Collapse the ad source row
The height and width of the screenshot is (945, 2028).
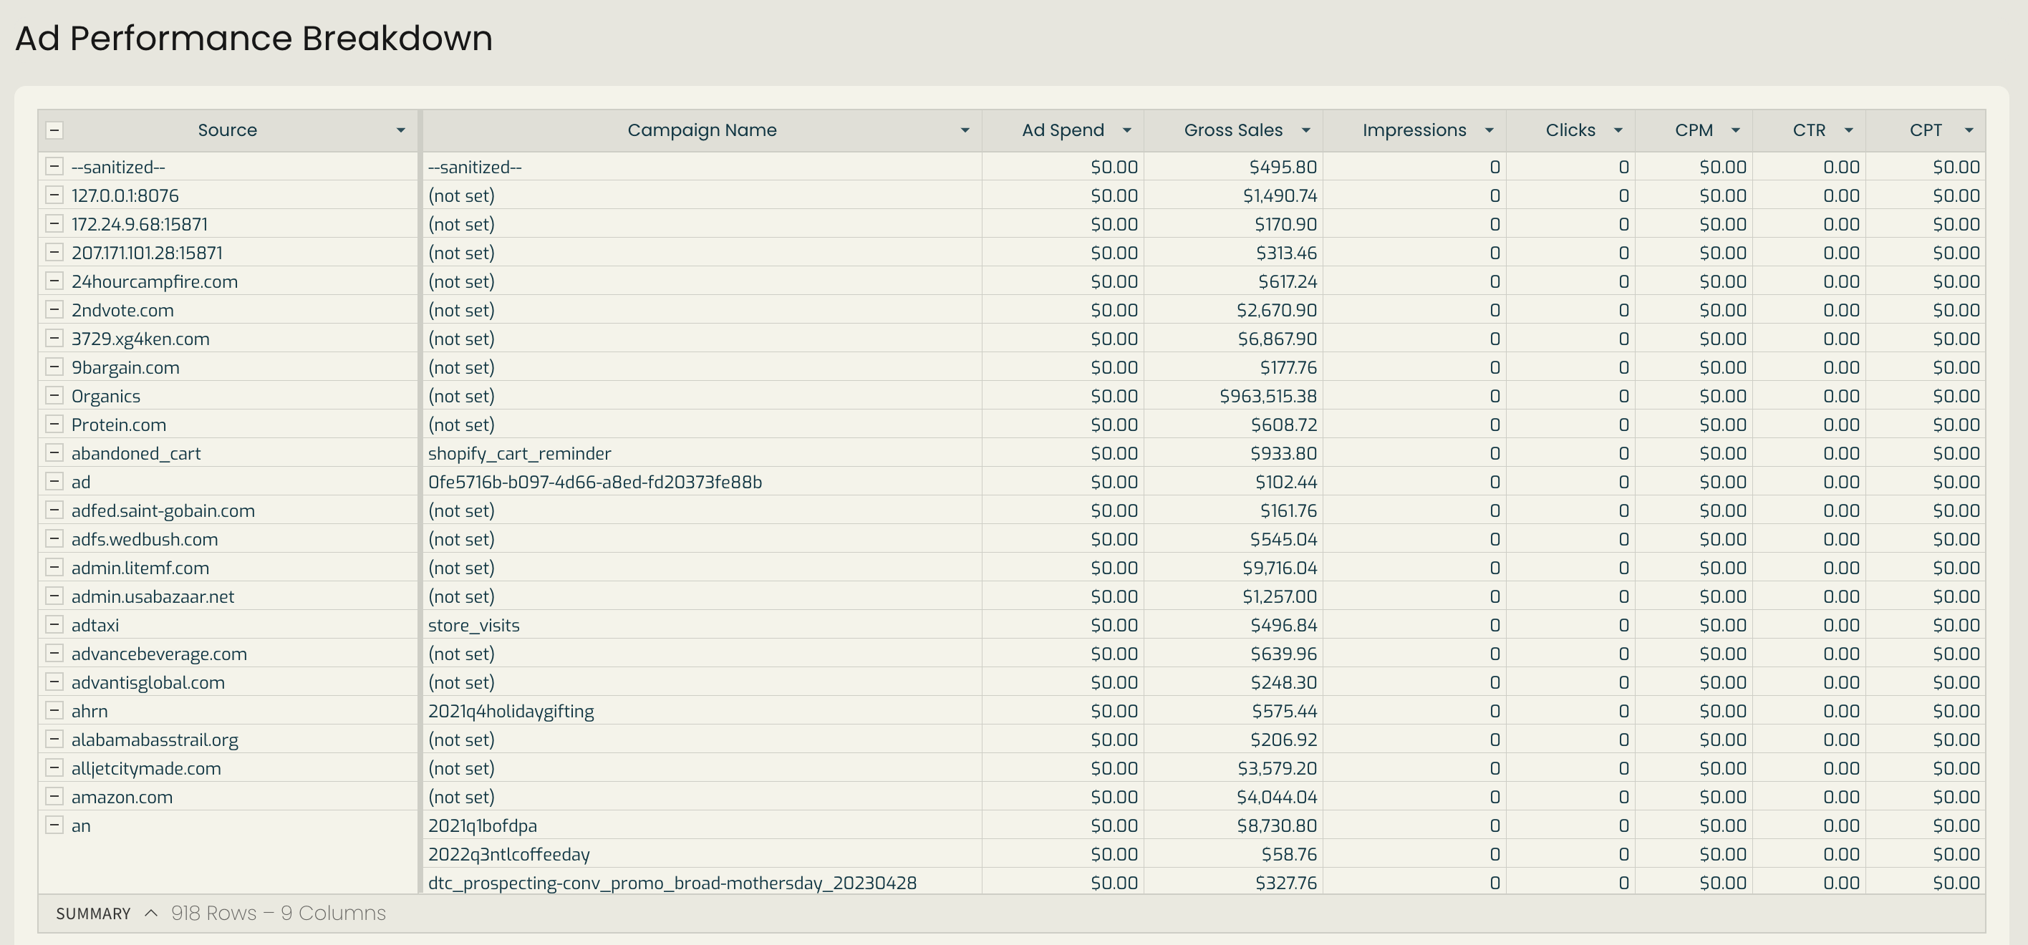pos(54,481)
